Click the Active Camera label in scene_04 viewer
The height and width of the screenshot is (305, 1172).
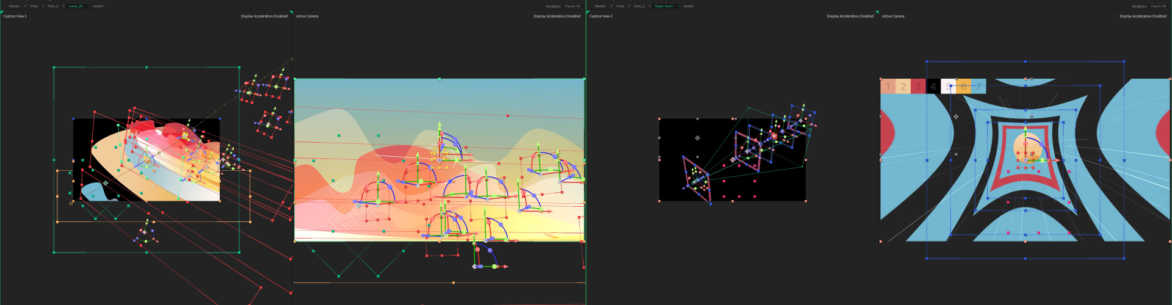307,16
